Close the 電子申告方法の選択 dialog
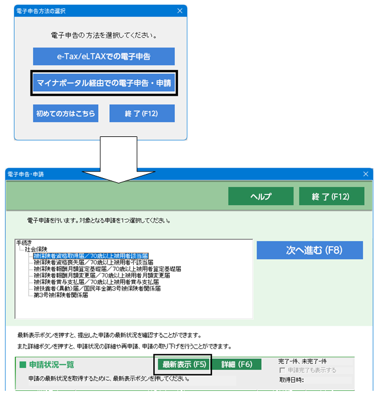This screenshot has height=395, width=377. (x=180, y=11)
